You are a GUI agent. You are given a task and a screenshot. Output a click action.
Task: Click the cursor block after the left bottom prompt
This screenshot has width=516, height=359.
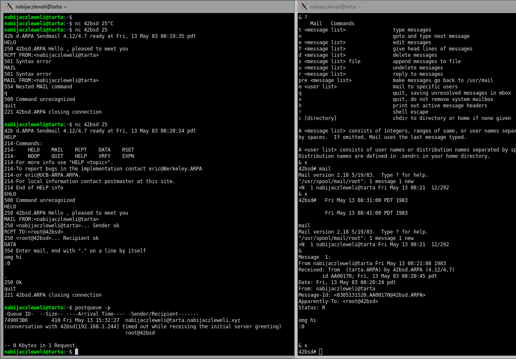click(x=76, y=351)
